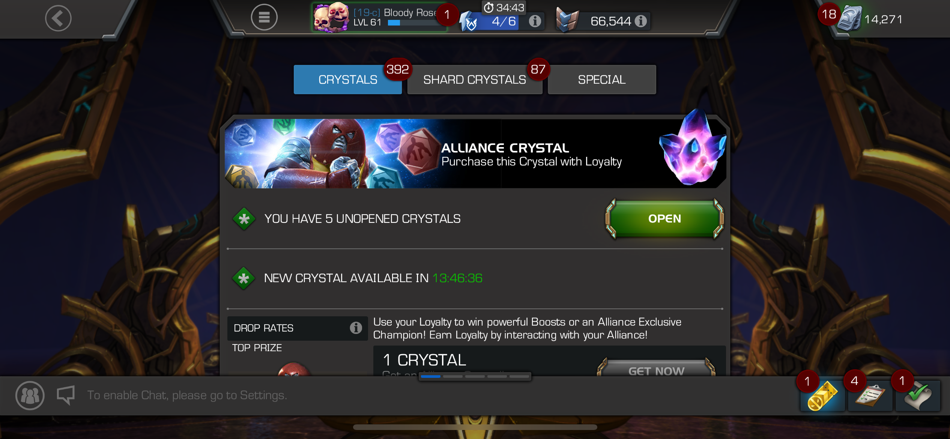Go back with the arrow icon

[x=58, y=18]
